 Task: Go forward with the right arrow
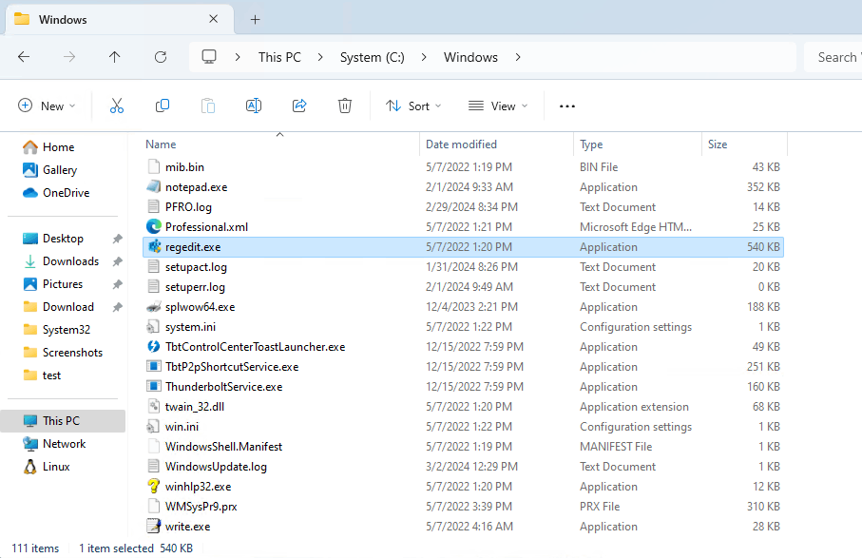pos(69,57)
